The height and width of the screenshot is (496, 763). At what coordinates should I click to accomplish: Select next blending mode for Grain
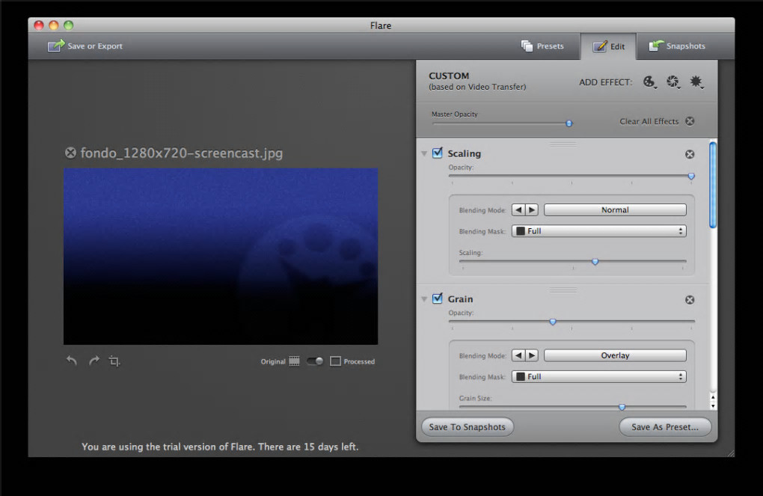(x=532, y=355)
